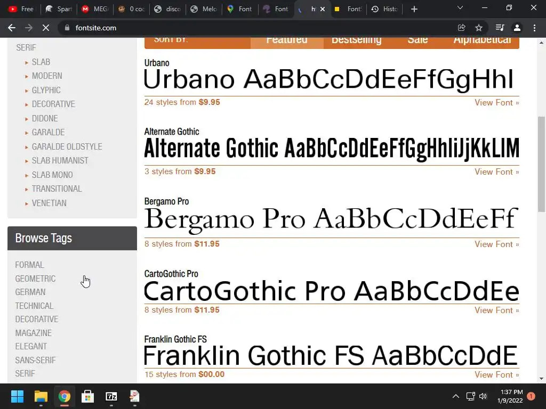
Task: Open Chrome three-dot menu
Action: click(534, 28)
